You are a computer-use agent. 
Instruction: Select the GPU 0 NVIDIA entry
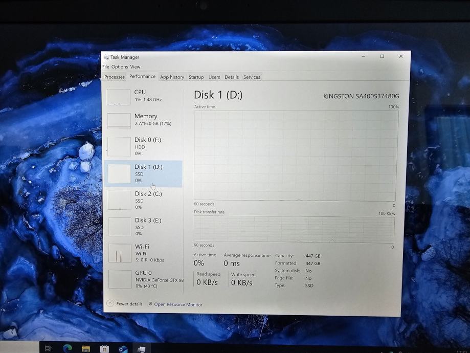click(x=144, y=279)
